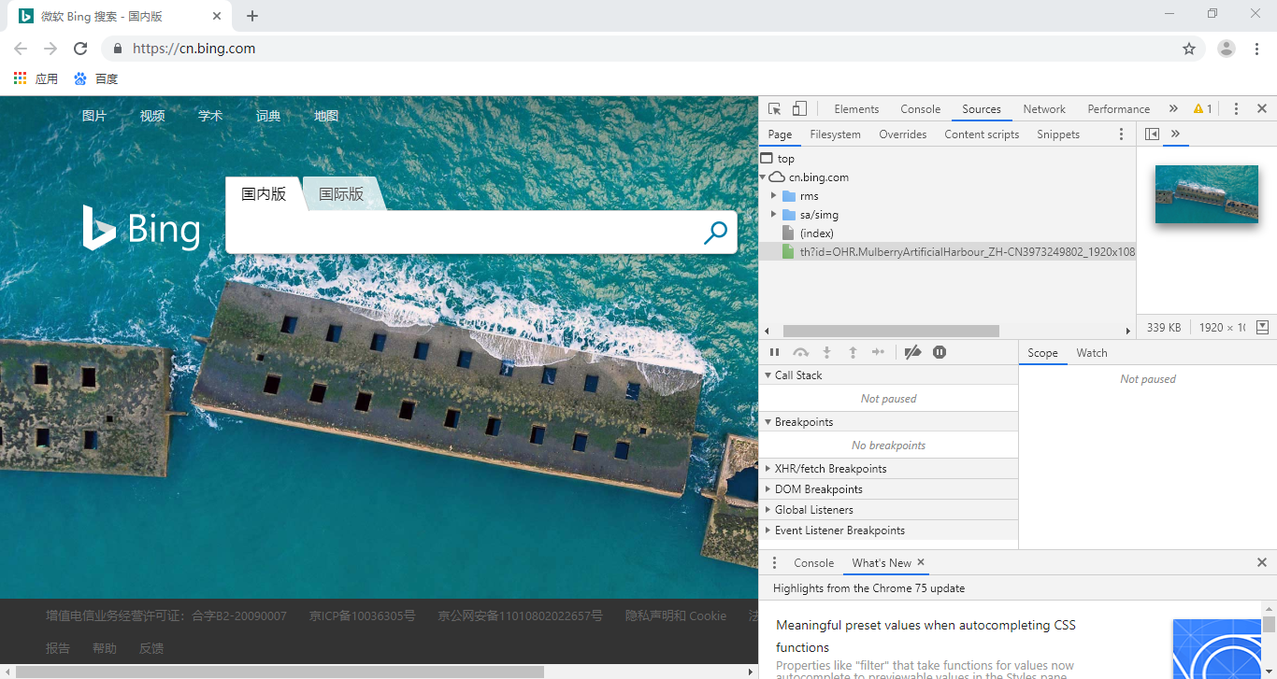1277x679 pixels.
Task: Click the harbour image preview thumbnail
Action: (x=1206, y=194)
